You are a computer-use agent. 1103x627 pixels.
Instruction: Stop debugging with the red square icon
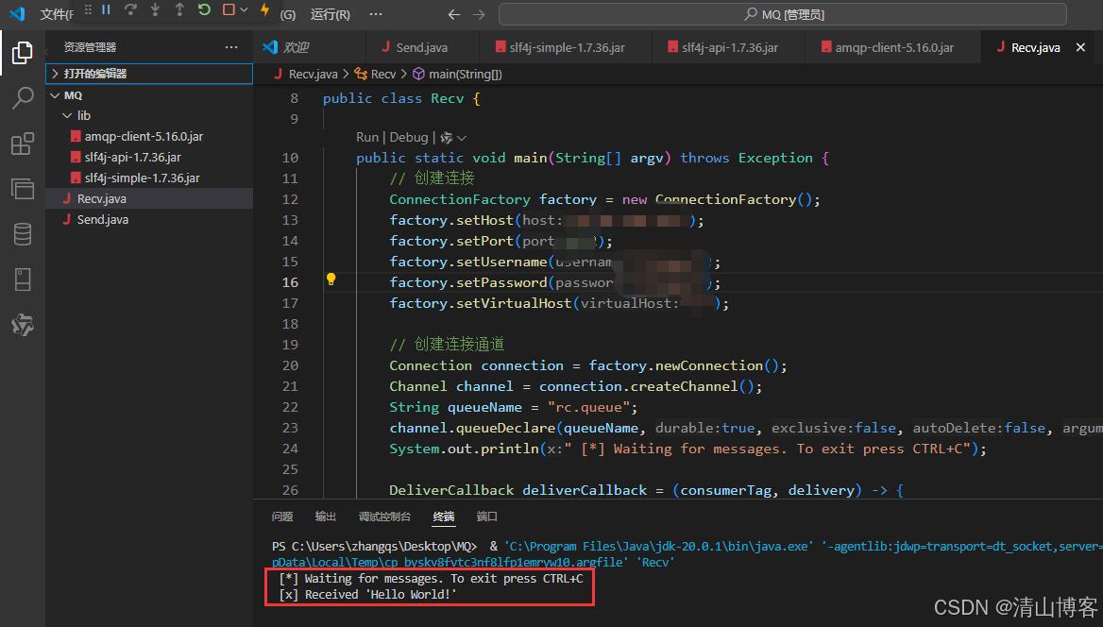tap(229, 10)
